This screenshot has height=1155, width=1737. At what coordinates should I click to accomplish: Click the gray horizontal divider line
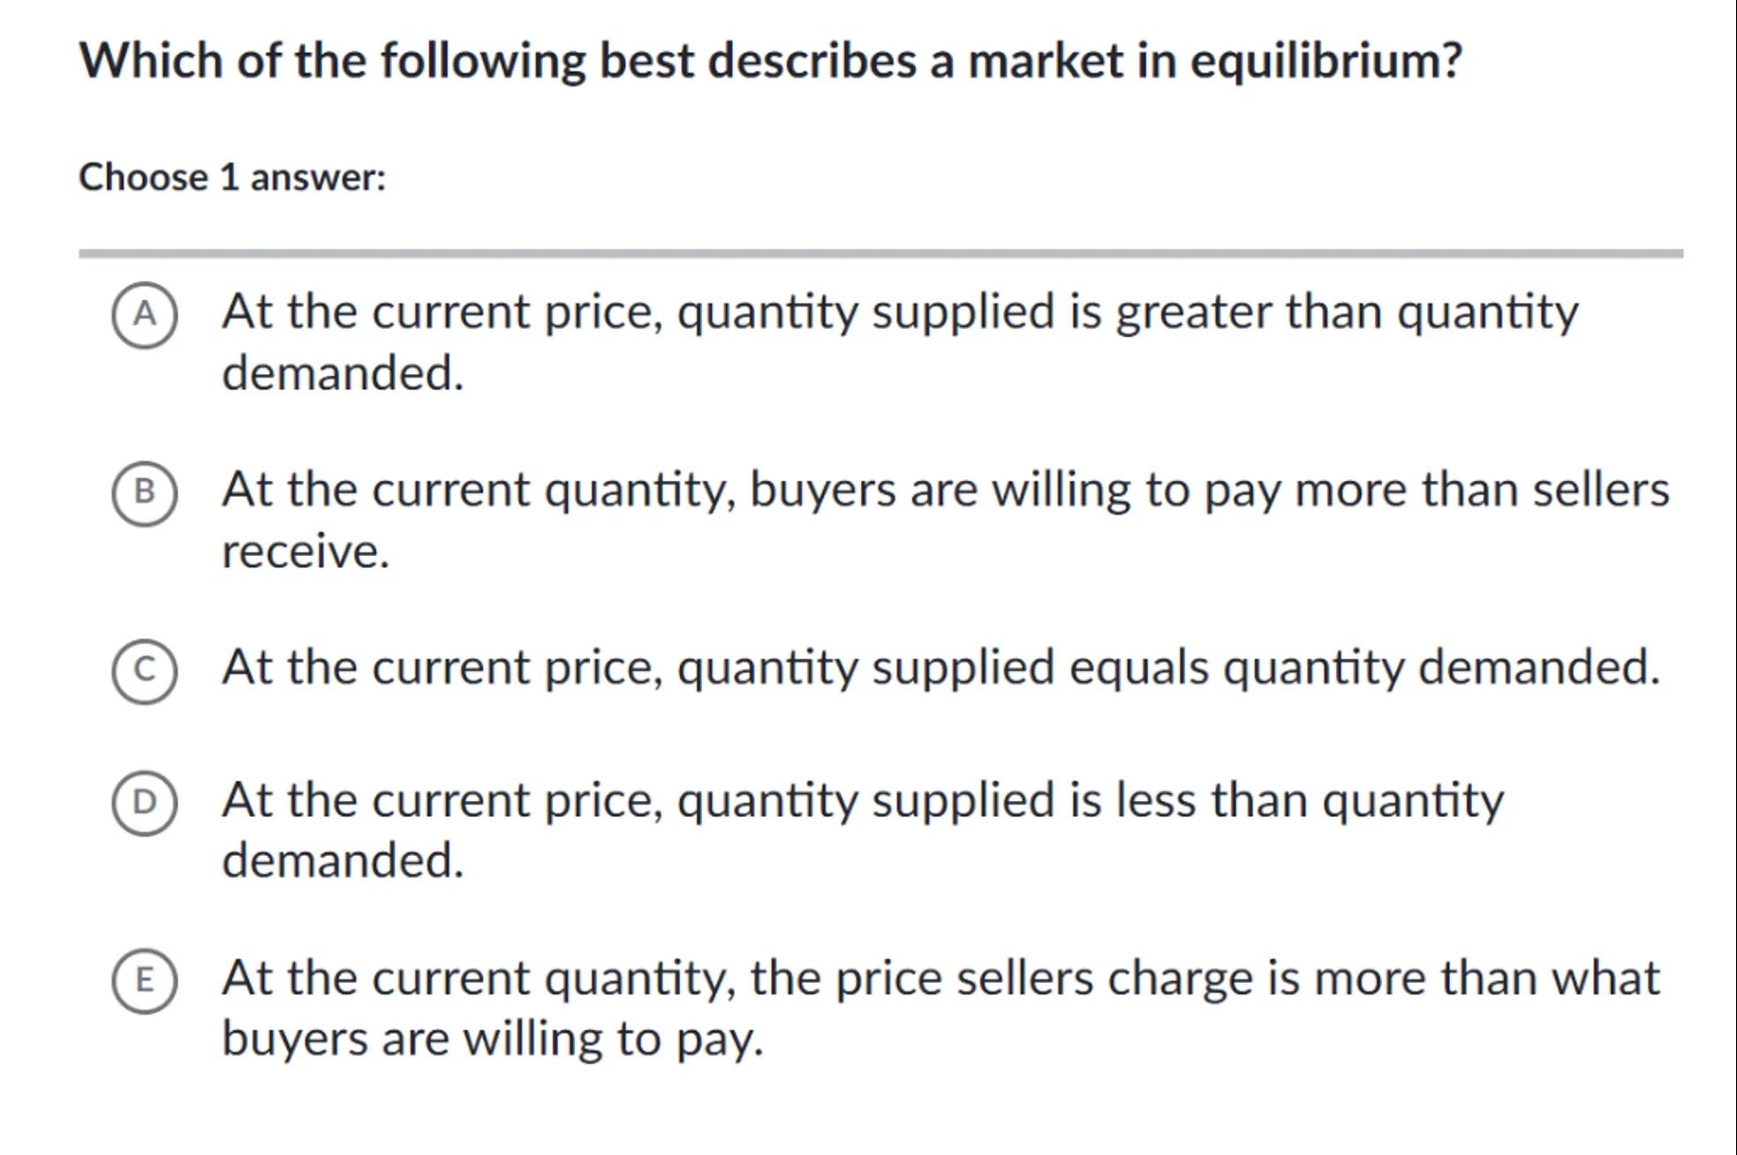880,254
